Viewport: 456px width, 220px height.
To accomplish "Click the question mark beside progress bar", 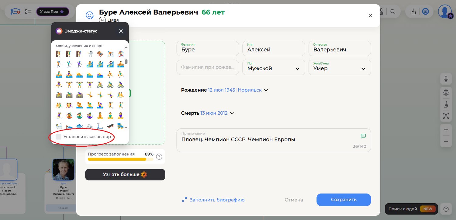I will click(159, 157).
